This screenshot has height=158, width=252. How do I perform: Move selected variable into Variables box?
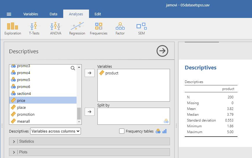point(90,73)
